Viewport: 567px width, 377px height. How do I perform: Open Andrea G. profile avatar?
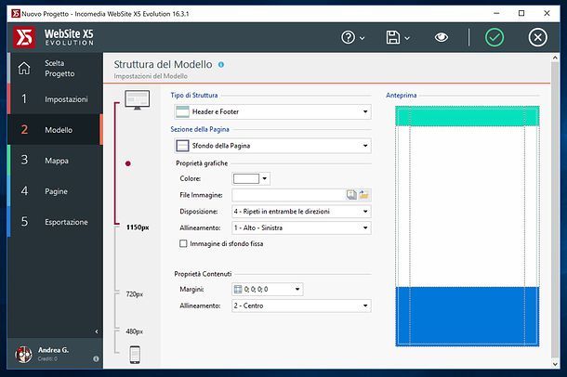23,355
